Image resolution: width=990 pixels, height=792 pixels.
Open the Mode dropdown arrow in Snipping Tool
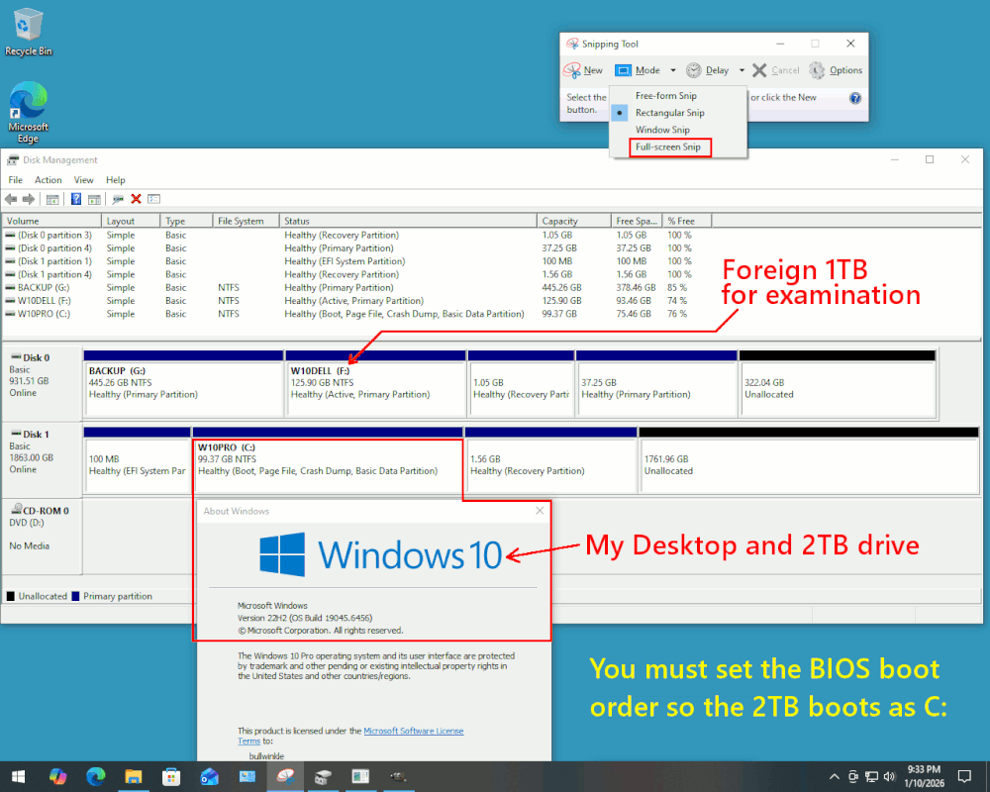point(673,70)
